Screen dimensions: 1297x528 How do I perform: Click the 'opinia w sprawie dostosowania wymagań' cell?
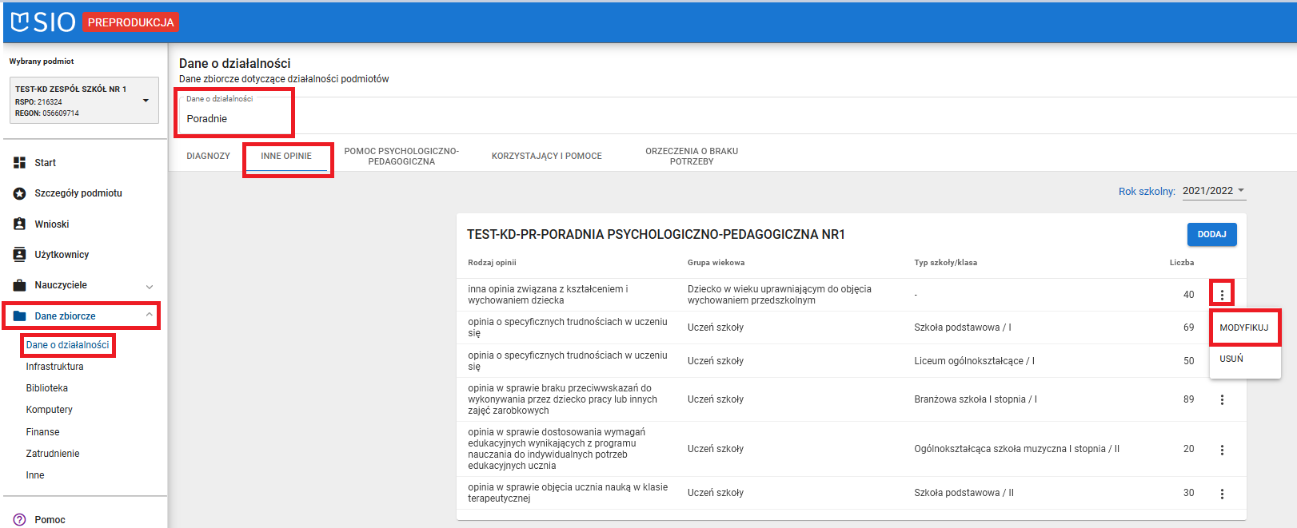point(557,449)
